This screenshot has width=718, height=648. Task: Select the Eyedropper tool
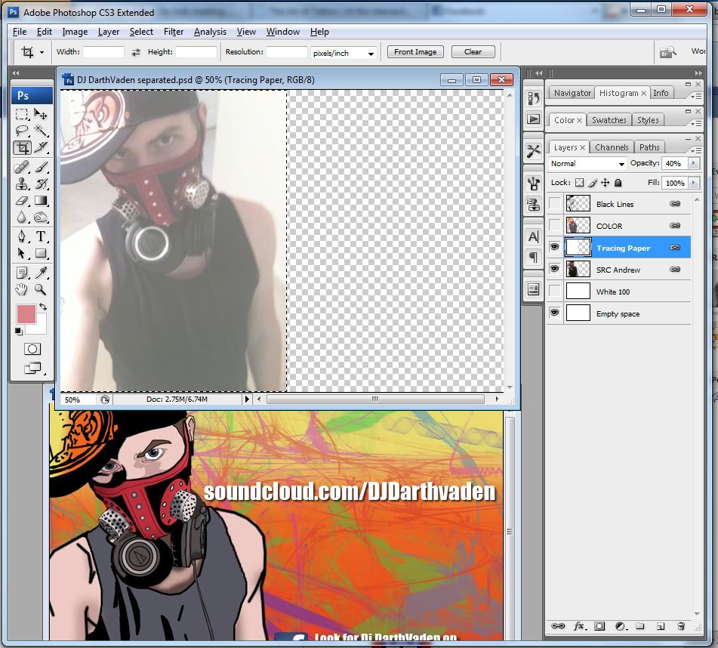coord(41,273)
